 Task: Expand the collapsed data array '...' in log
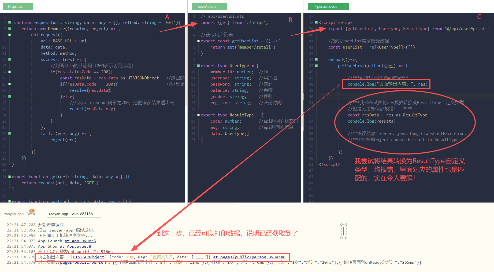pyautogui.click(x=200, y=257)
